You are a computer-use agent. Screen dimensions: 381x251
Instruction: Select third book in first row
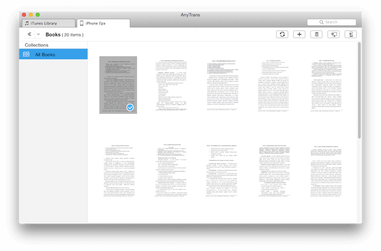coord(223,85)
